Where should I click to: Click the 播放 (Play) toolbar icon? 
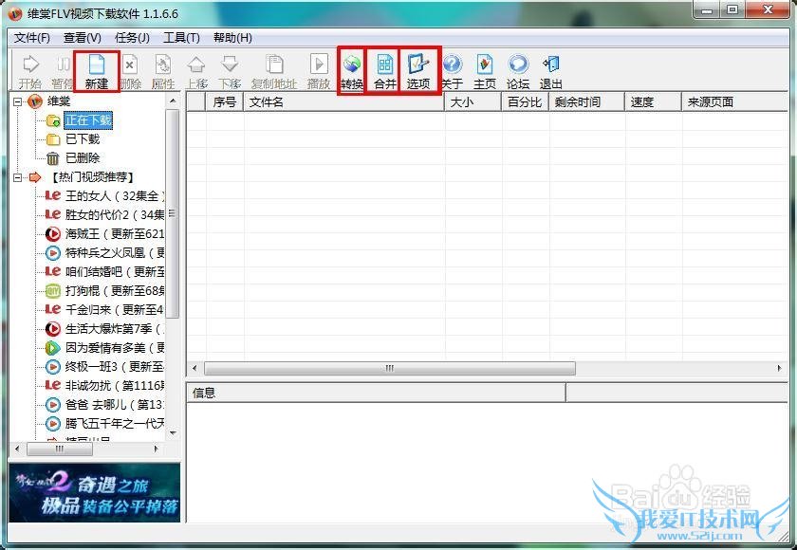click(319, 72)
